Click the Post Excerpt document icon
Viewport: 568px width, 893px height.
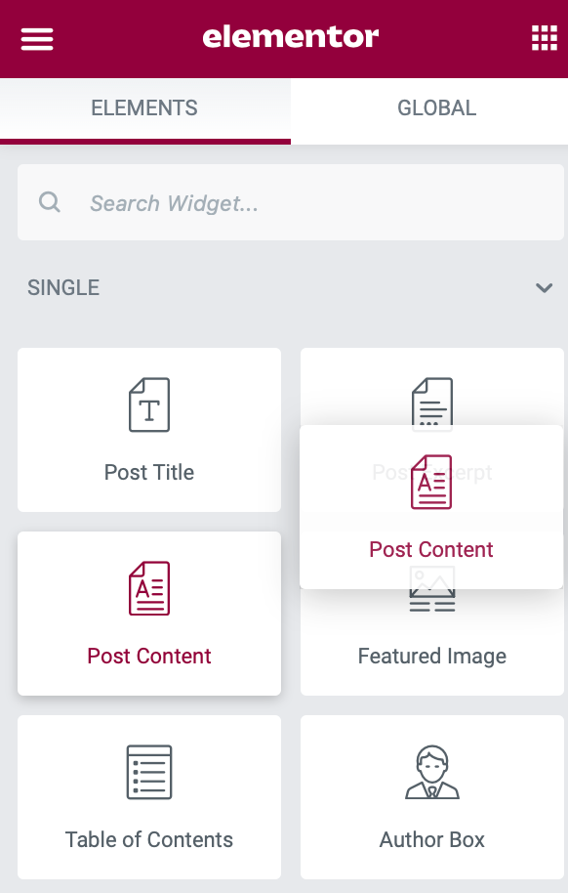tap(432, 401)
